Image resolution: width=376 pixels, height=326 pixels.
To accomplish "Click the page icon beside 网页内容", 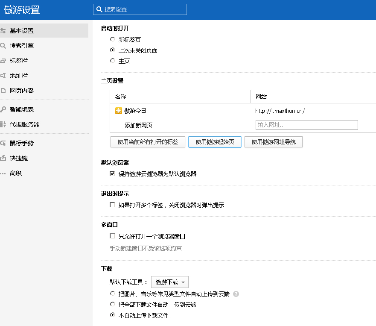I will click(3, 91).
